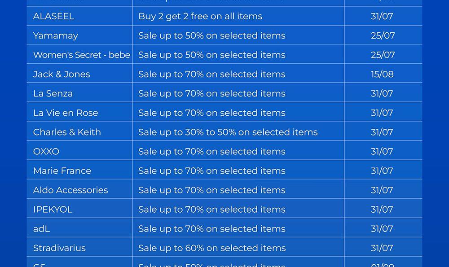Click the La Senza store name
This screenshot has height=267, width=449.
[x=53, y=94]
